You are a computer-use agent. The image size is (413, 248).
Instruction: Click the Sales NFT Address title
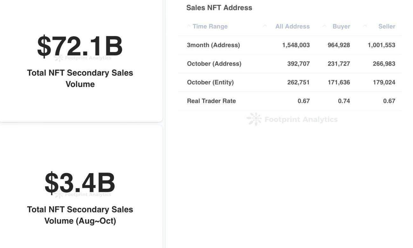coord(219,8)
